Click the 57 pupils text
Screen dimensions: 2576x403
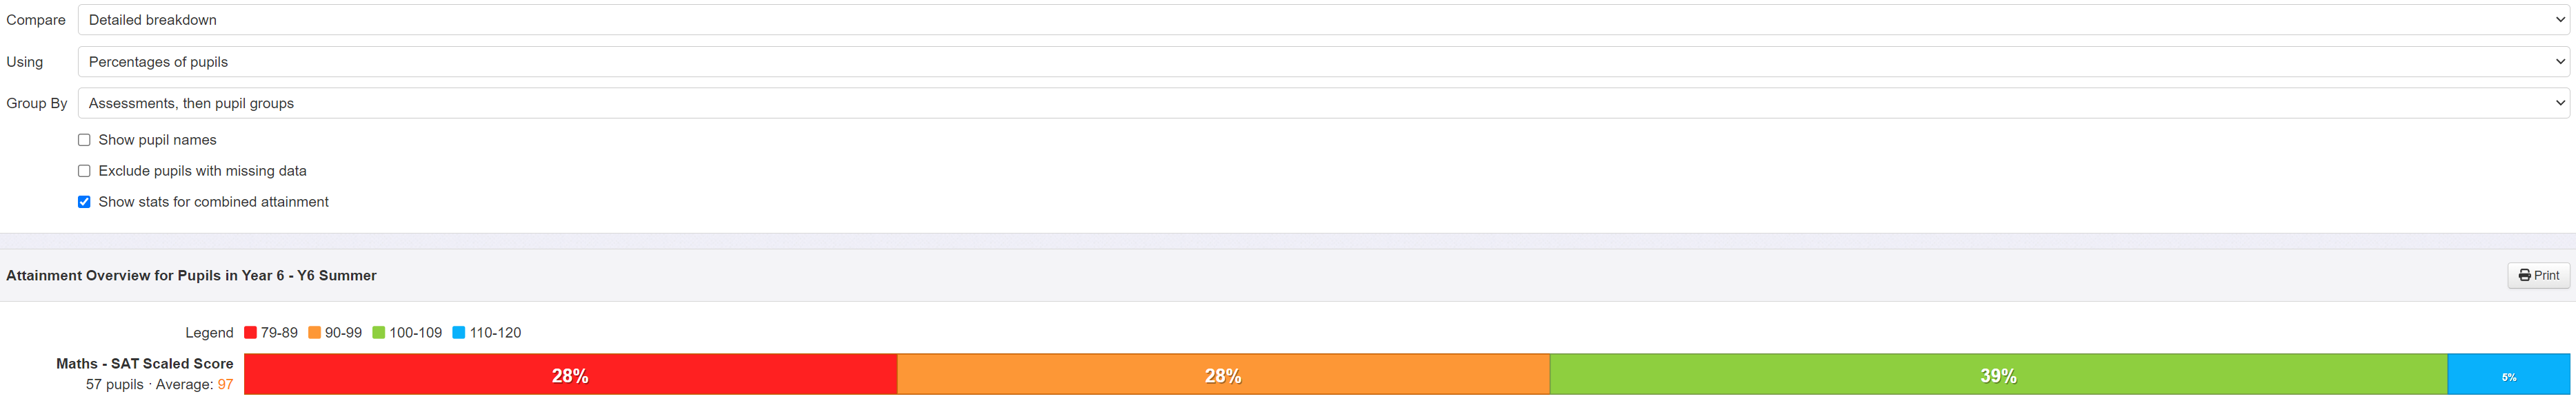[114, 385]
